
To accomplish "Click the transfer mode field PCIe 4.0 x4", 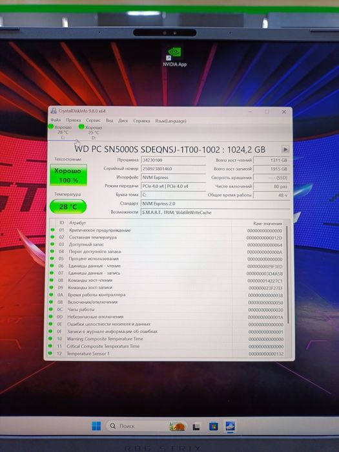I will click(x=174, y=186).
